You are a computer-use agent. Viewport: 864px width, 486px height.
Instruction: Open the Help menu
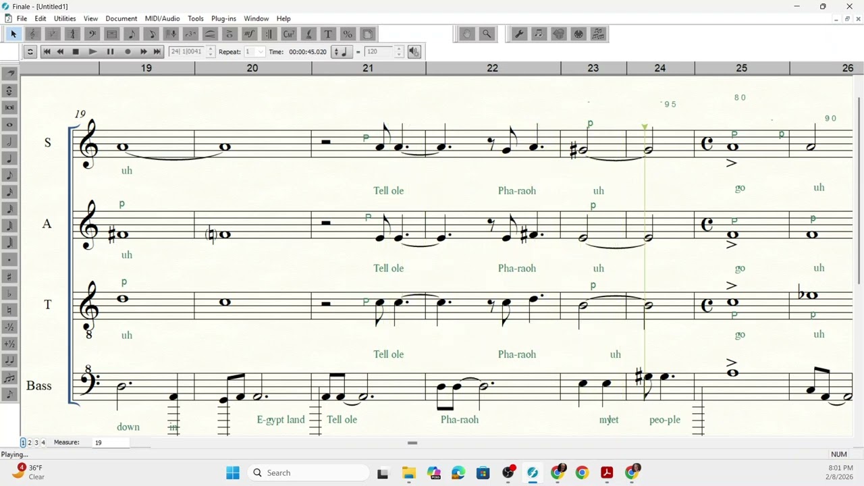[x=283, y=18]
